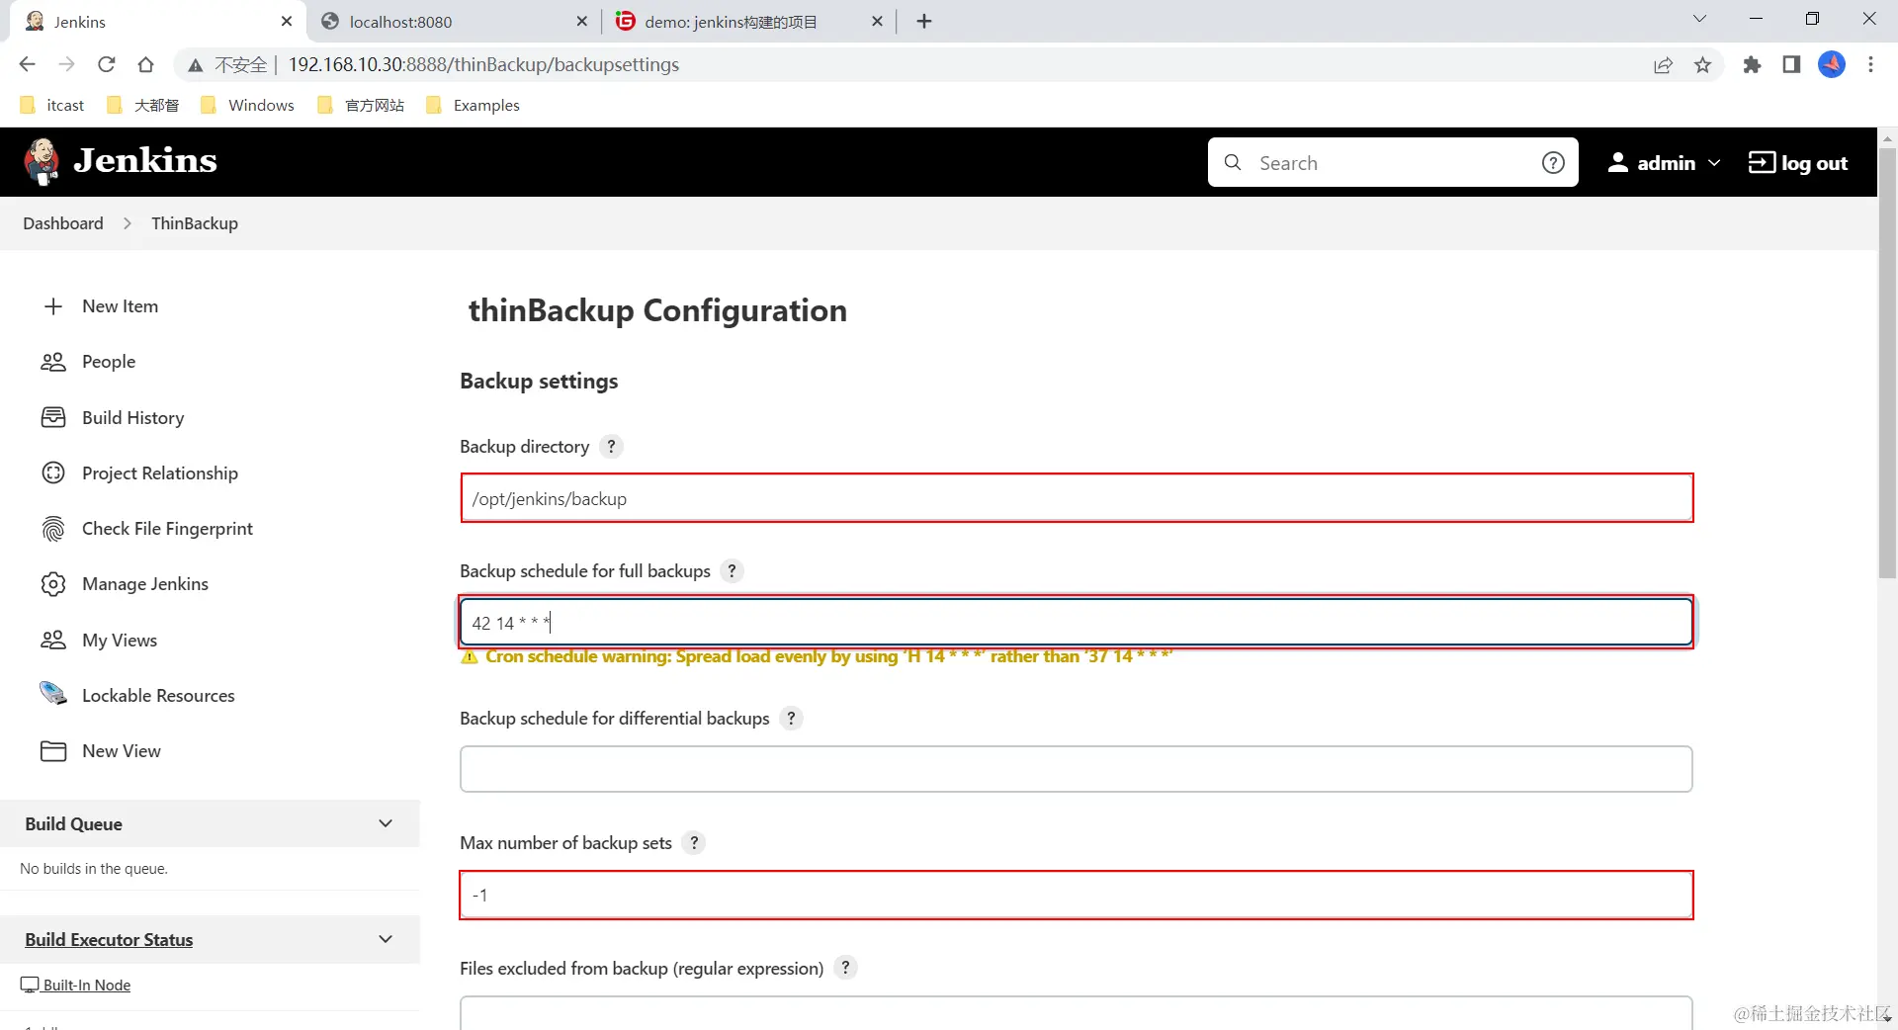Toggle the browser side panel icon
Viewport: 1898px width, 1030px height.
point(1791,64)
